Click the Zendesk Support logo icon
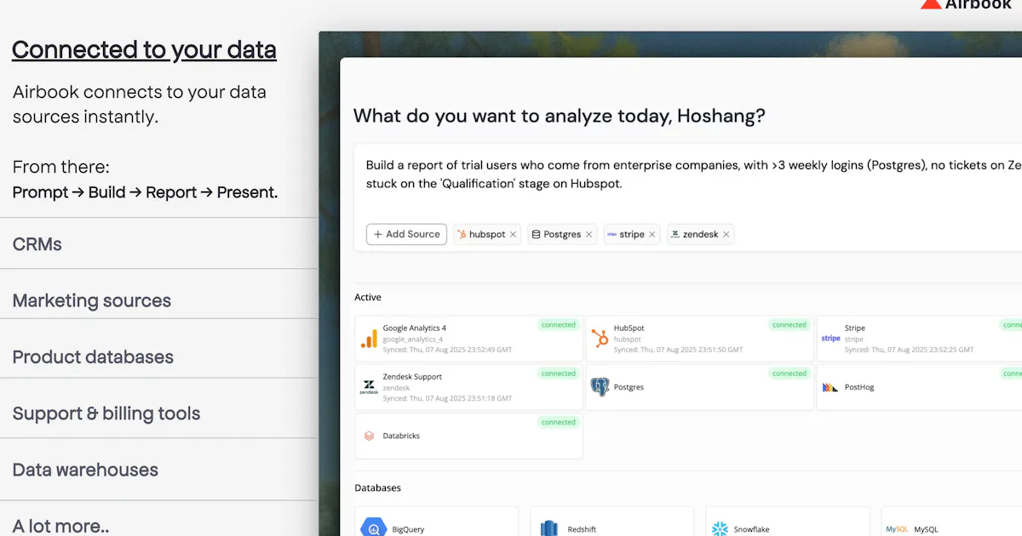 [369, 387]
